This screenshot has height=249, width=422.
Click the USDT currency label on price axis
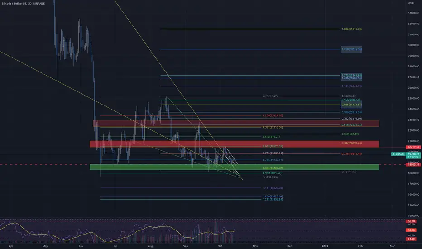411,3
